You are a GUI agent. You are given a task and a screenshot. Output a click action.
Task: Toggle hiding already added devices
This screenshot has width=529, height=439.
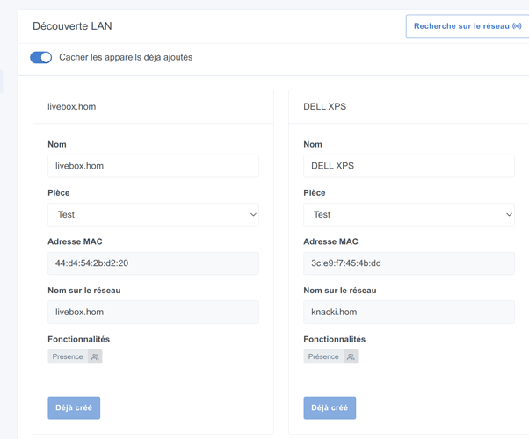(x=41, y=57)
